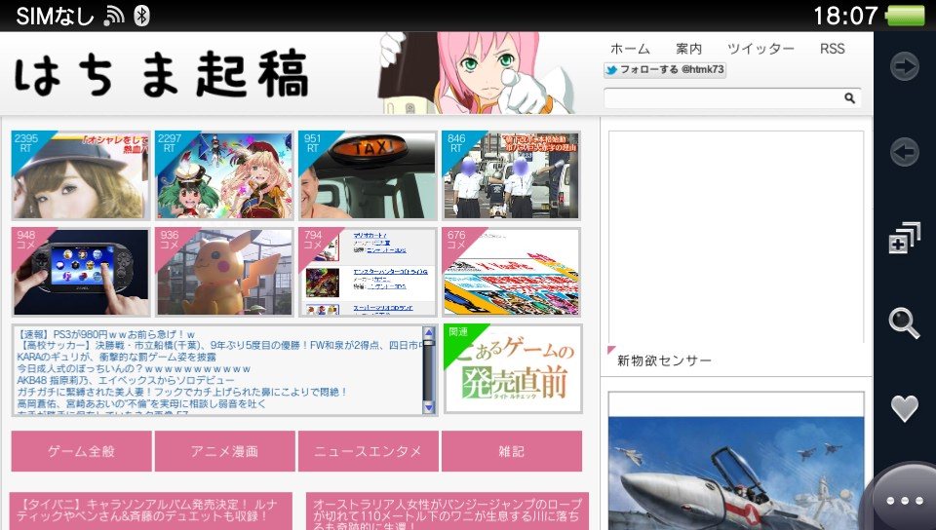936x530 pixels.
Task: Open the RSS navigation link
Action: pyautogui.click(x=832, y=49)
